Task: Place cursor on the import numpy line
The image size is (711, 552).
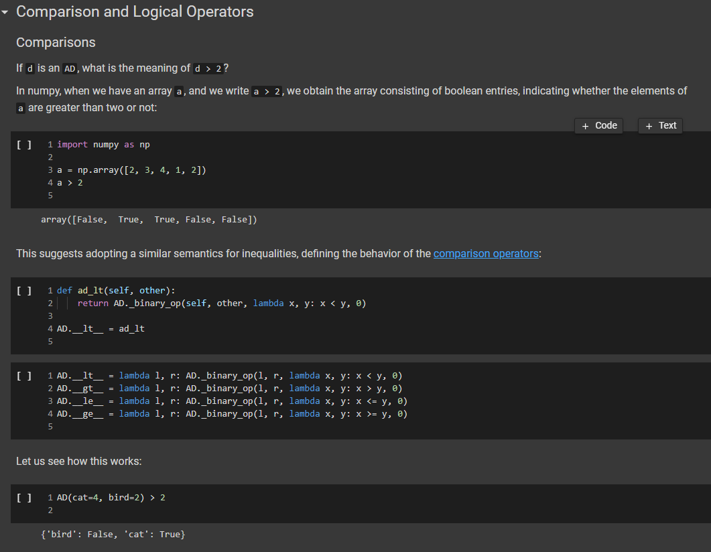Action: [103, 145]
